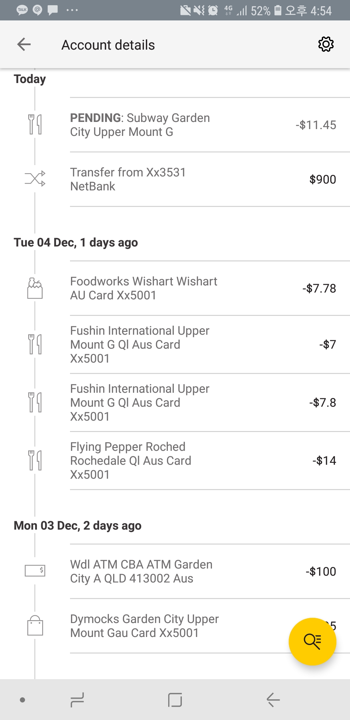
Task: Tap the ATM cash icon for withdrawal
Action: click(x=35, y=570)
